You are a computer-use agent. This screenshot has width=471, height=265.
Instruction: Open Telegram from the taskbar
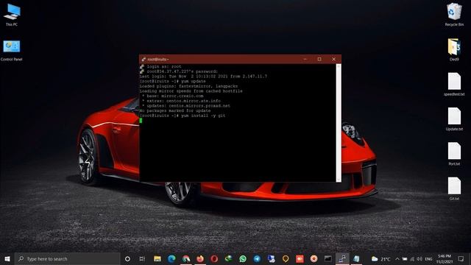pyautogui.click(x=257, y=258)
